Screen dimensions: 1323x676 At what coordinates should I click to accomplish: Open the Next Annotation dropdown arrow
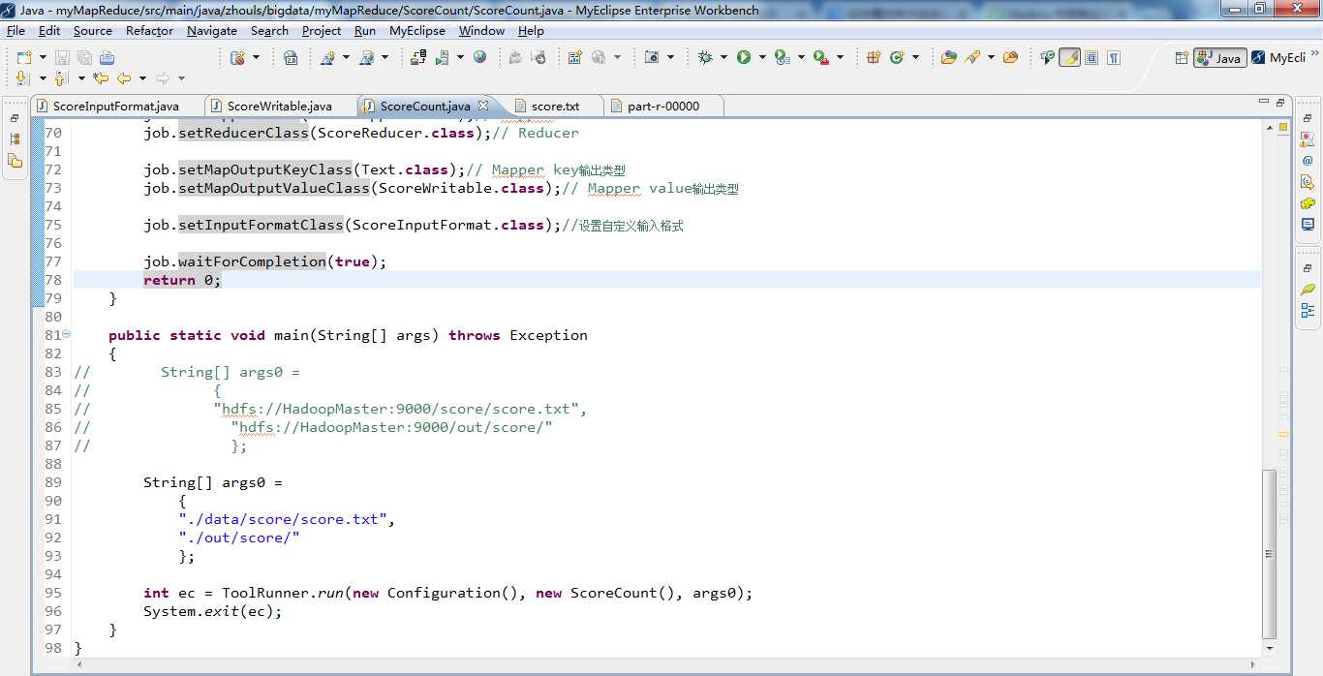tap(43, 77)
